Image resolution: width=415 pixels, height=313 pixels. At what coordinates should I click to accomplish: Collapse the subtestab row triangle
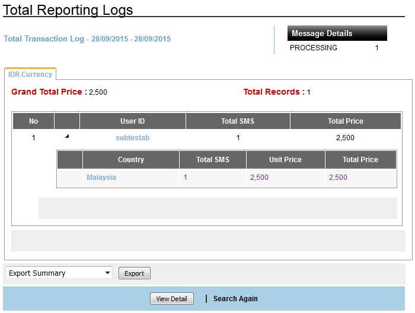pos(67,136)
